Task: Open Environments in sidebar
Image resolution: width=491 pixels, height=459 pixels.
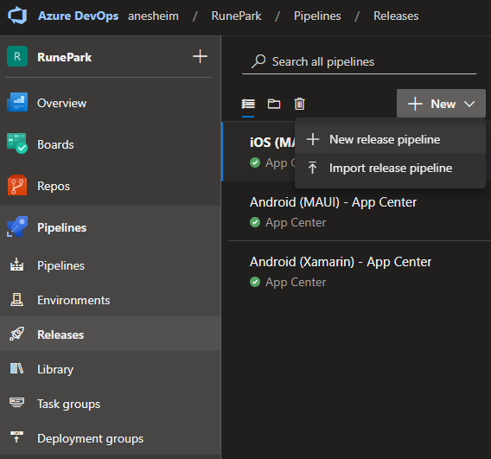Action: pyautogui.click(x=73, y=300)
